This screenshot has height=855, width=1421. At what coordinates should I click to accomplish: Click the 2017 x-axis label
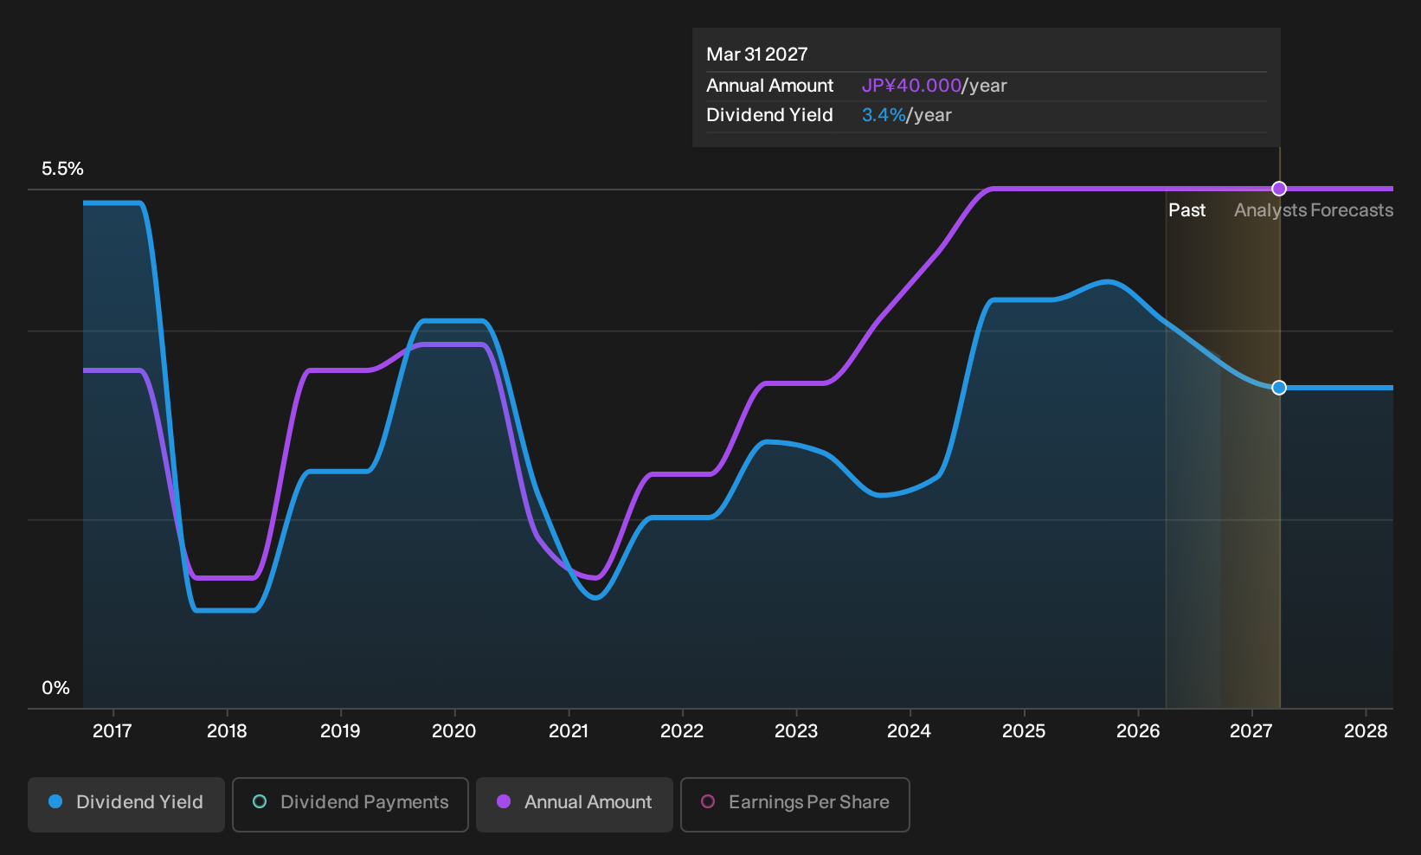click(x=113, y=731)
